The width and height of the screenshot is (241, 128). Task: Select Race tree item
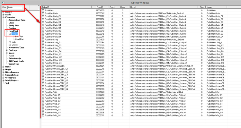(11, 56)
